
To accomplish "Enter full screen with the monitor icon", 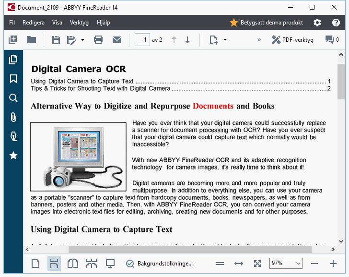I will tap(110, 264).
